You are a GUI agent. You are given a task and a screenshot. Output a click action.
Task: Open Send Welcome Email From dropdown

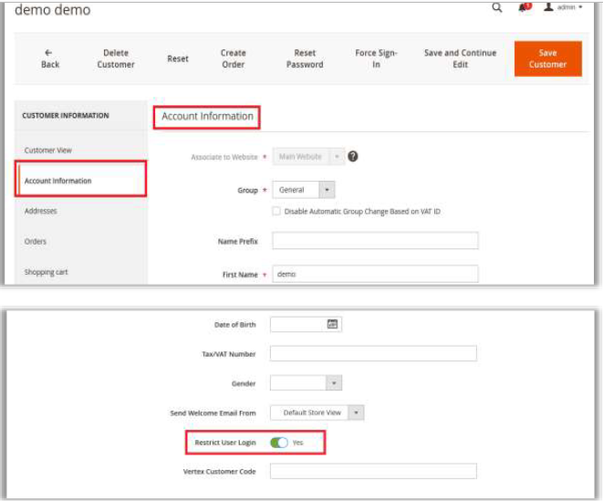click(x=317, y=412)
